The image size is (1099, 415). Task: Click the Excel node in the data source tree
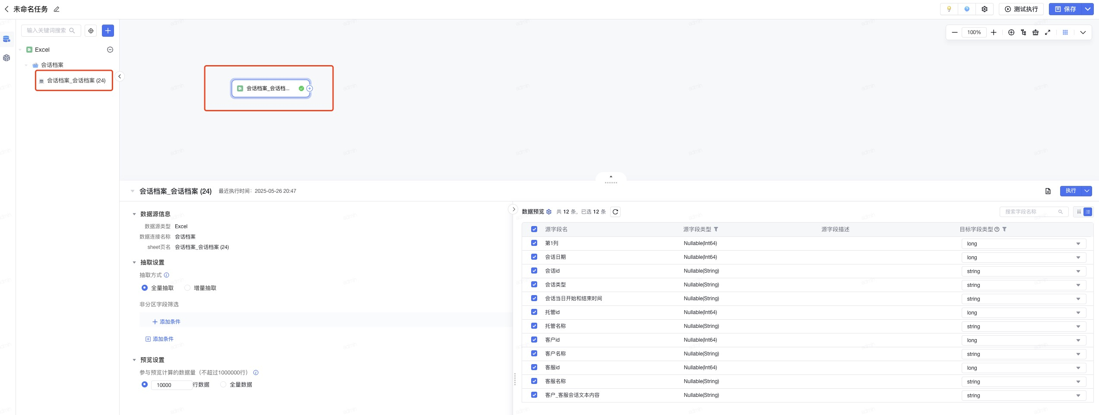42,50
